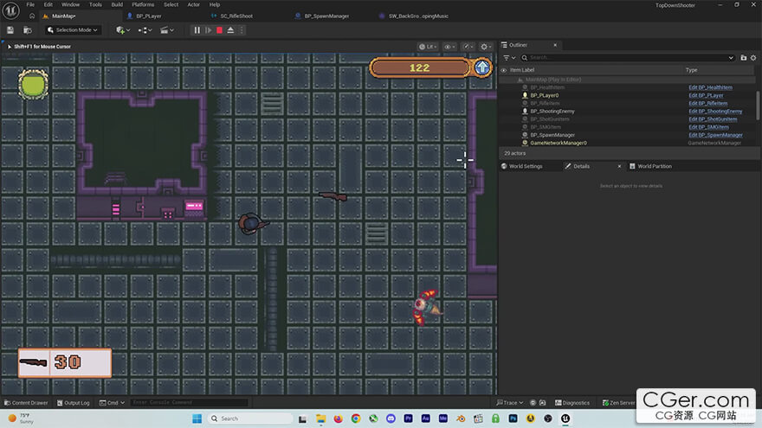Select the MainMap tab
The height and width of the screenshot is (428, 762).
coord(64,16)
